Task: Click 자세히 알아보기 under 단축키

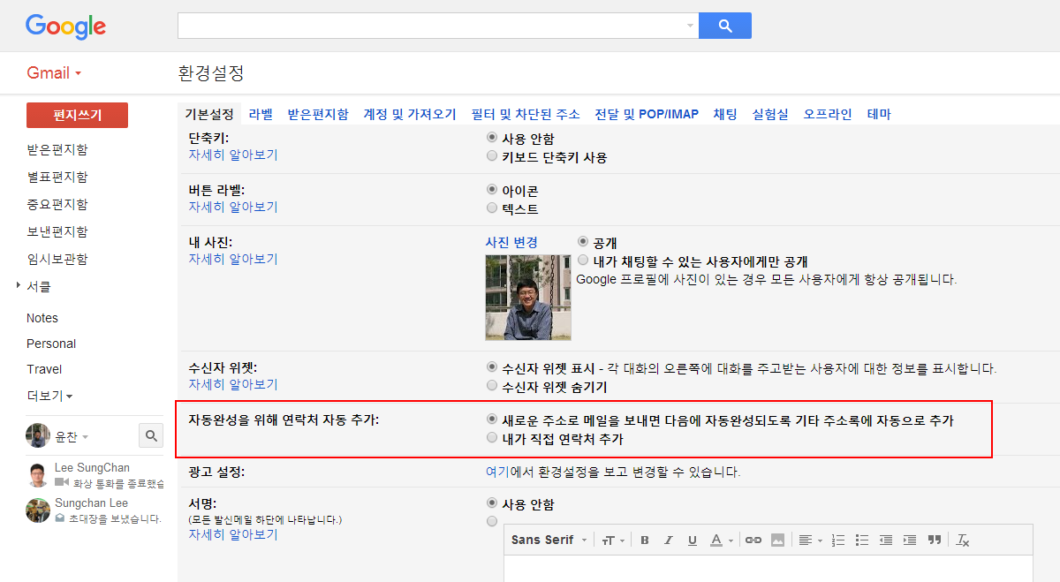Action: (233, 155)
